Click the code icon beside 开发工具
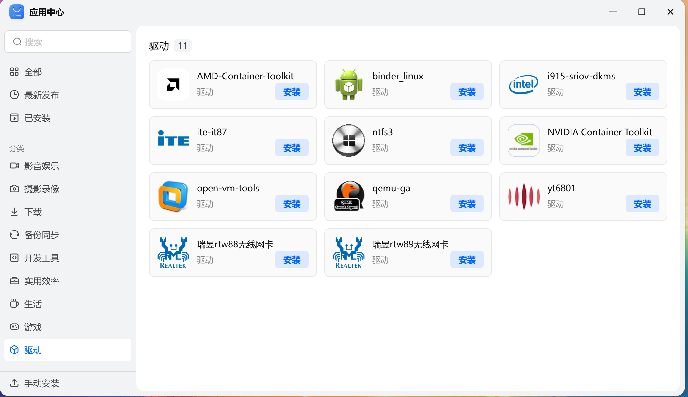688x397 pixels. (x=14, y=258)
